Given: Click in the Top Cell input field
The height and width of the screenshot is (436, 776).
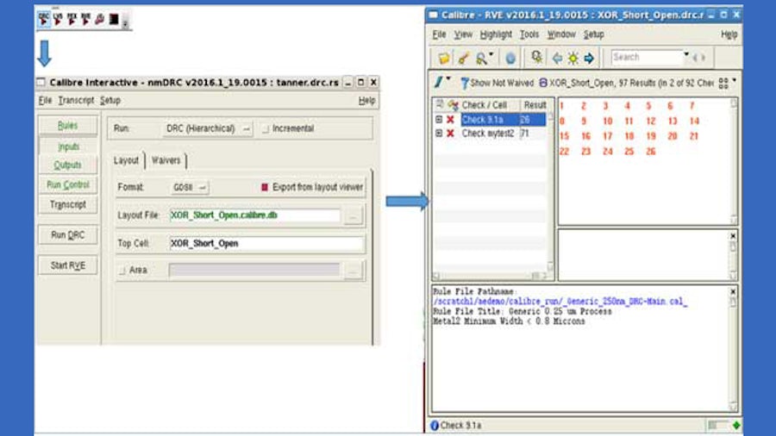Looking at the screenshot, I should coord(266,244).
